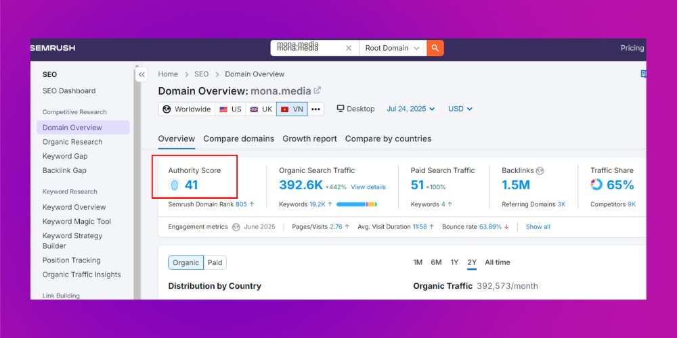Open Keyword Magic Tool in sidebar
The image size is (677, 338).
pos(77,221)
